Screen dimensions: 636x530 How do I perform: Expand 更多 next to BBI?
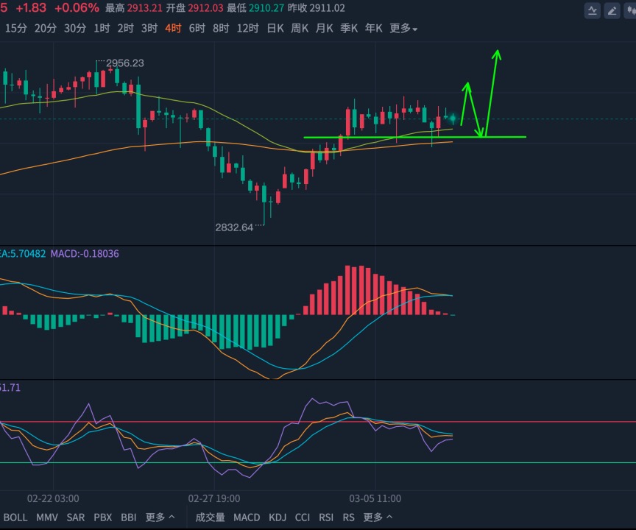(x=160, y=517)
